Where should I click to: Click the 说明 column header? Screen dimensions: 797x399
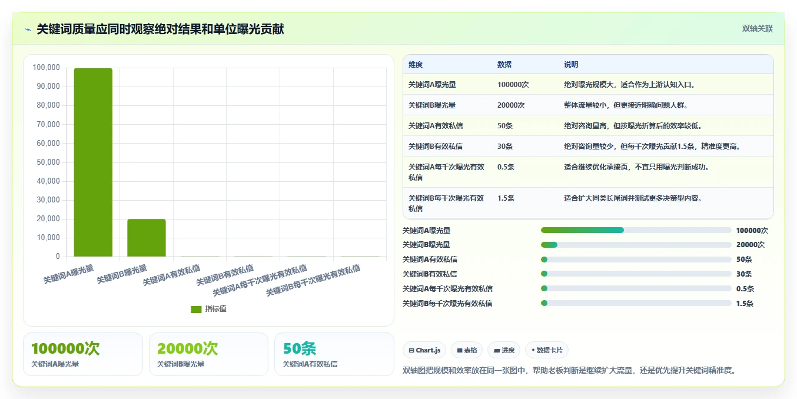(x=571, y=65)
